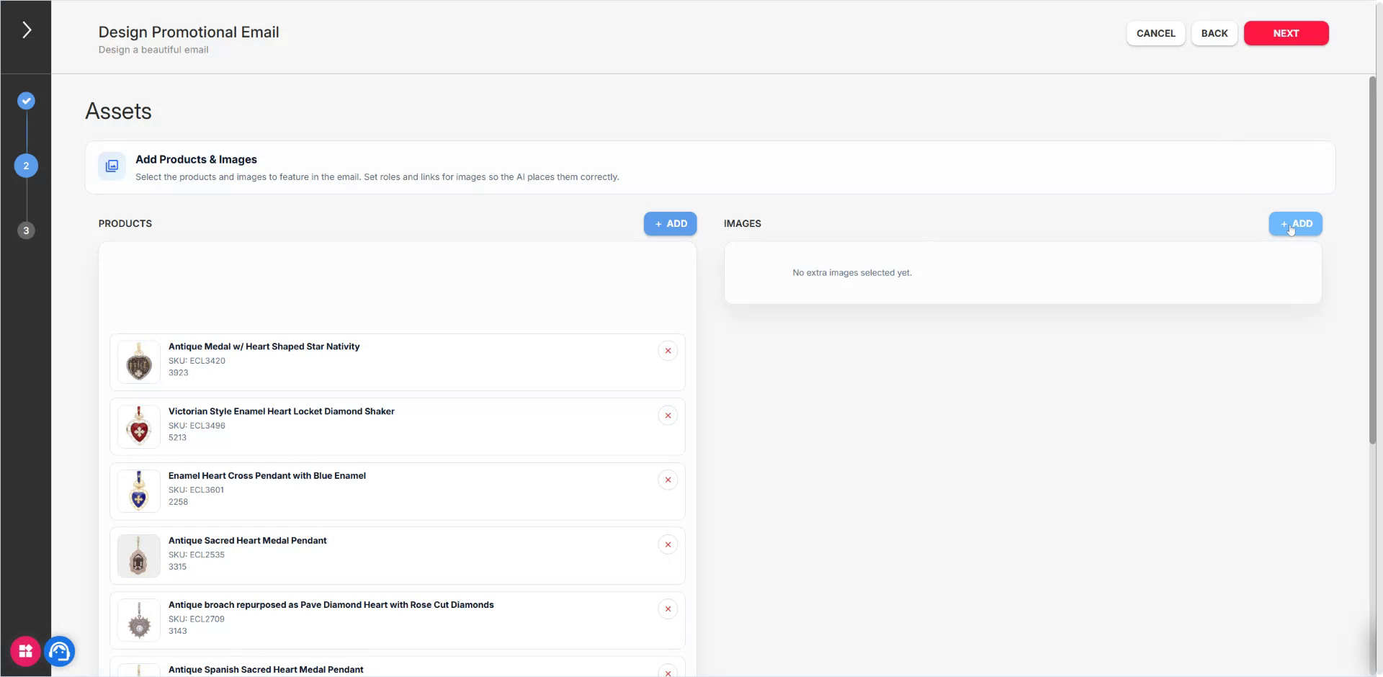Select title Victorian Style Enamel Heart Locket Diamond Shaker

pyautogui.click(x=281, y=411)
